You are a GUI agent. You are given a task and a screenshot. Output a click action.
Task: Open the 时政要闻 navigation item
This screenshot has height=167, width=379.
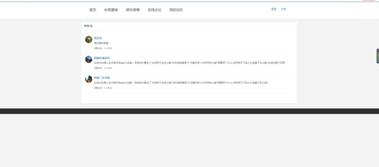coord(111,10)
